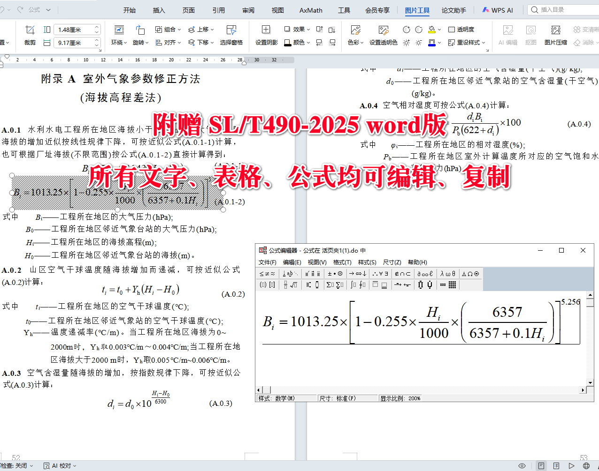599x471 pixels.
Task: Click equation editor horizontal scrollbar
Action: pos(421,390)
